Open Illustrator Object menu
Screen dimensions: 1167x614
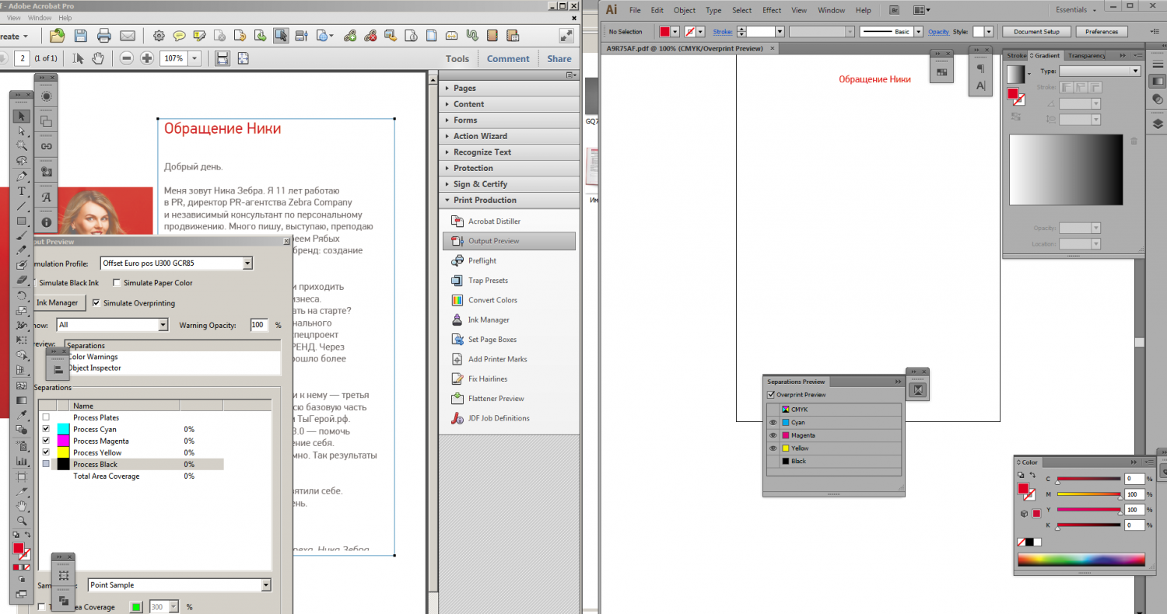click(x=685, y=10)
